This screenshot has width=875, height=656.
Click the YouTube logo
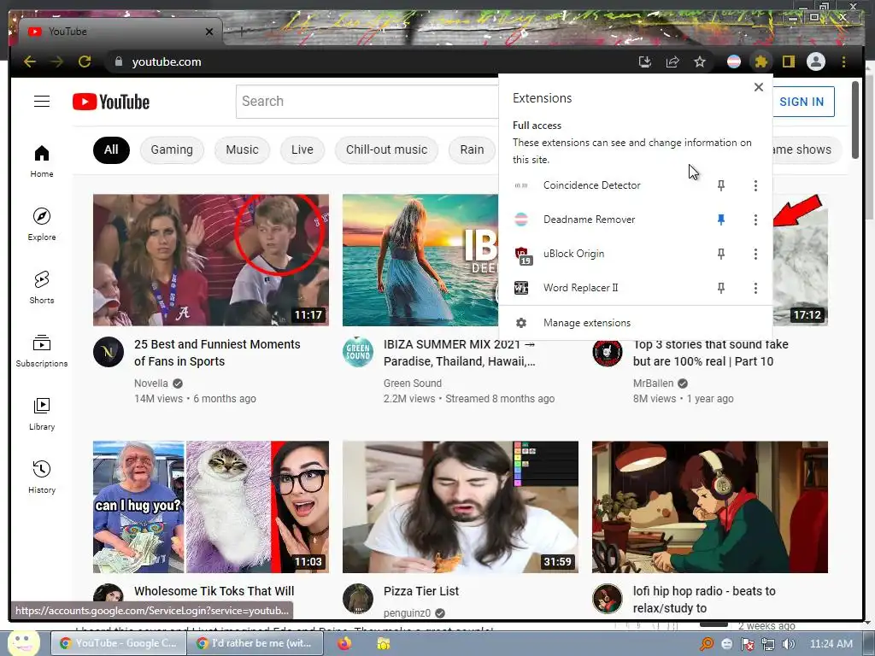(x=111, y=102)
